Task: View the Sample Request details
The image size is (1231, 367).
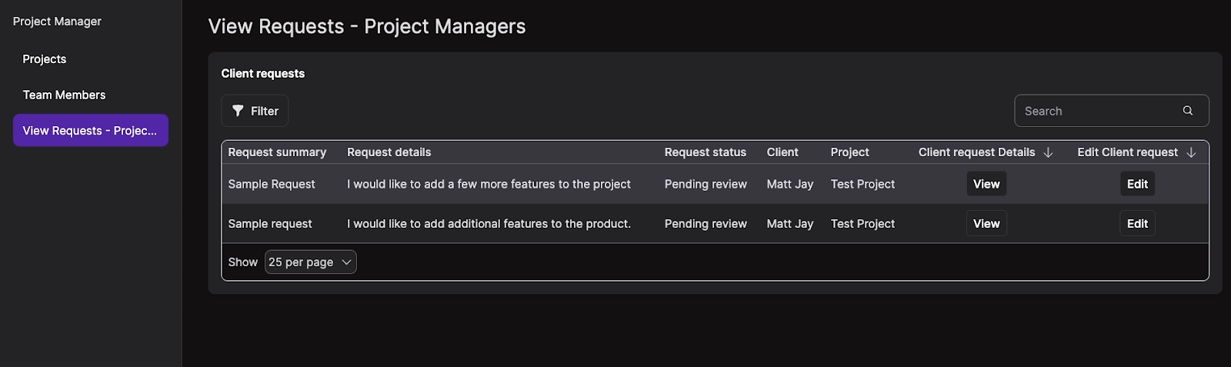Action: 986,184
